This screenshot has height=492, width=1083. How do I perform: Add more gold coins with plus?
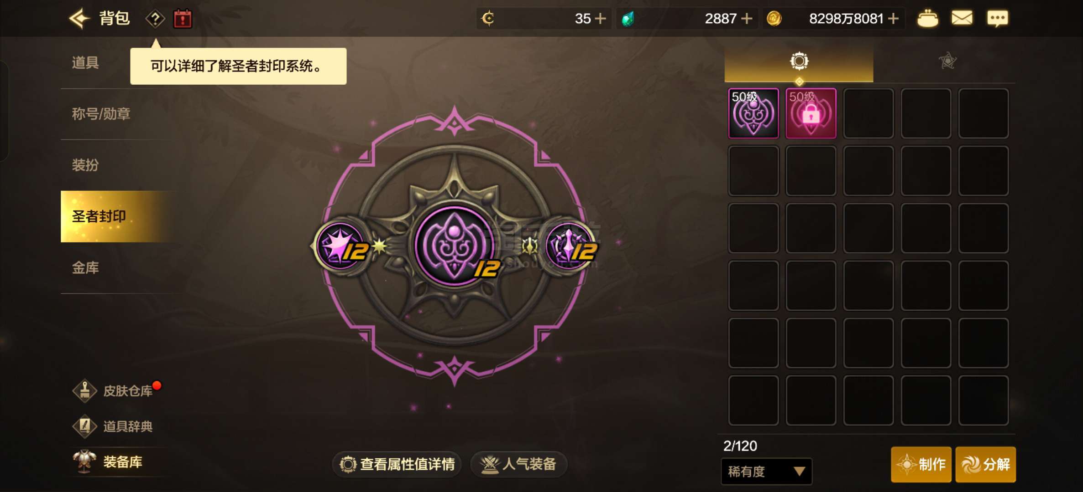[894, 19]
